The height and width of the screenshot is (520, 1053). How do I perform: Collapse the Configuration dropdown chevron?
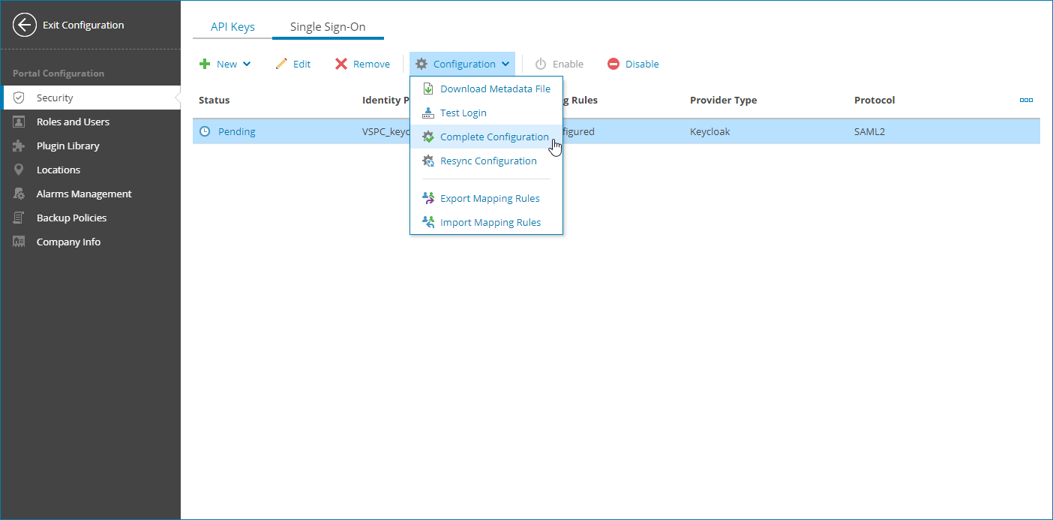505,64
